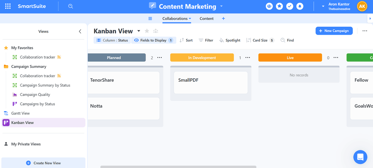Open the Notta card
373x168 pixels.
[x=124, y=108]
